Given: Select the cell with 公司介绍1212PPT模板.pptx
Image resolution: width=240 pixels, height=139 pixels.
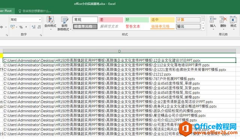Looking at the screenshot, I should (x=119, y=120).
